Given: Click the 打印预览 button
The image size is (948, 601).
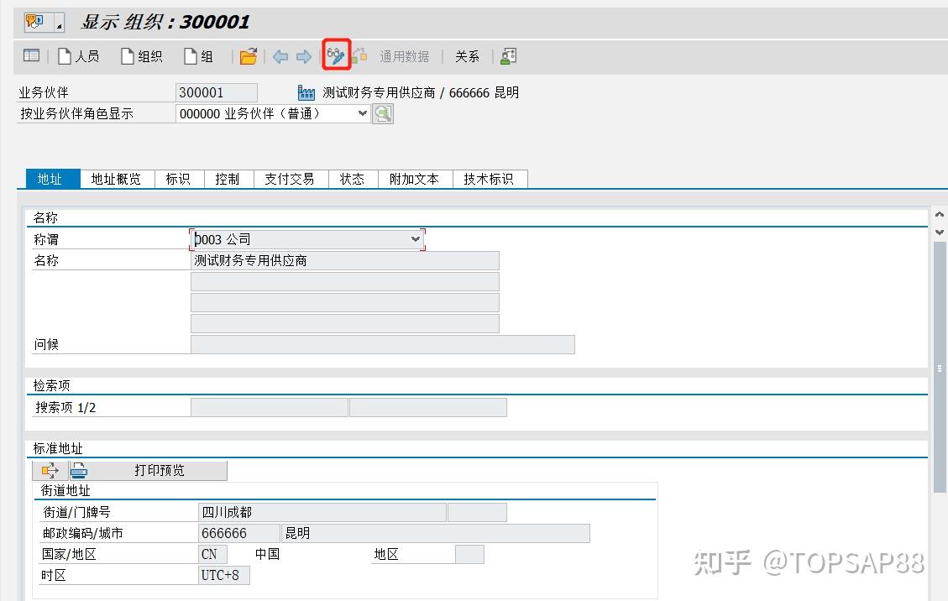Looking at the screenshot, I should coord(160,470).
